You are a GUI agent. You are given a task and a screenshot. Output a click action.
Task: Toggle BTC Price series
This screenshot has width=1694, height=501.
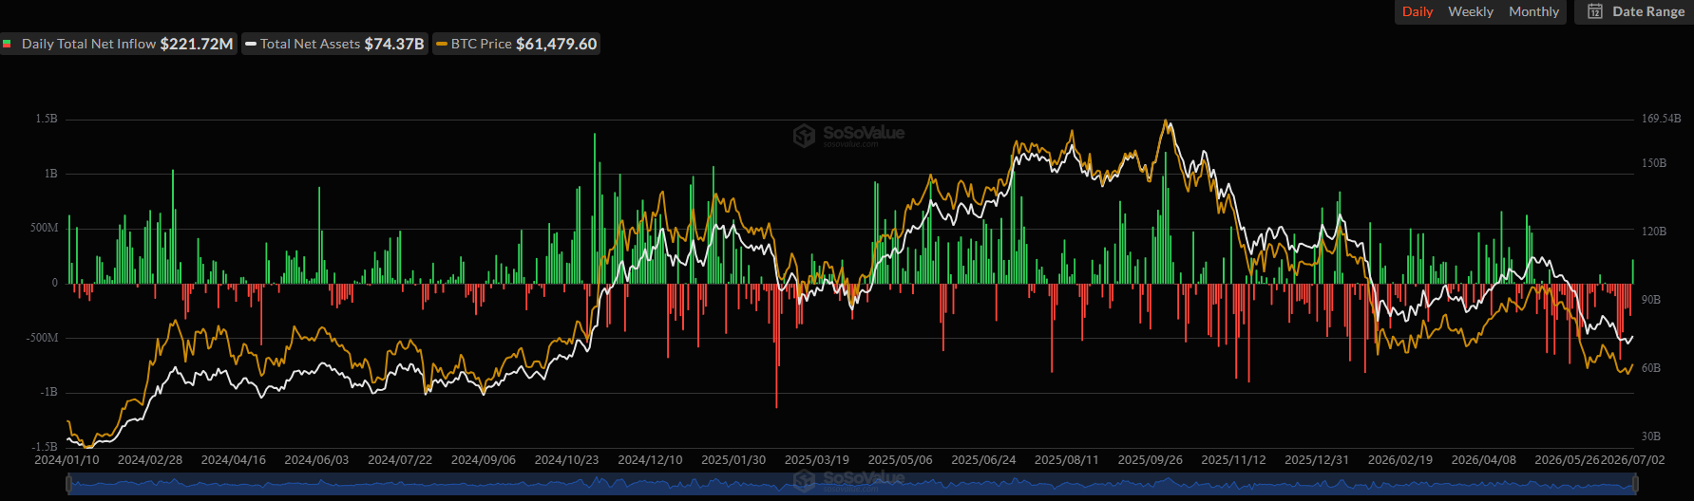pos(516,44)
